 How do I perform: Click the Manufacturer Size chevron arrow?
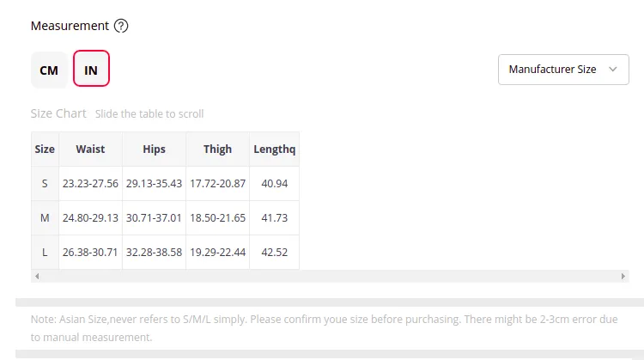613,70
